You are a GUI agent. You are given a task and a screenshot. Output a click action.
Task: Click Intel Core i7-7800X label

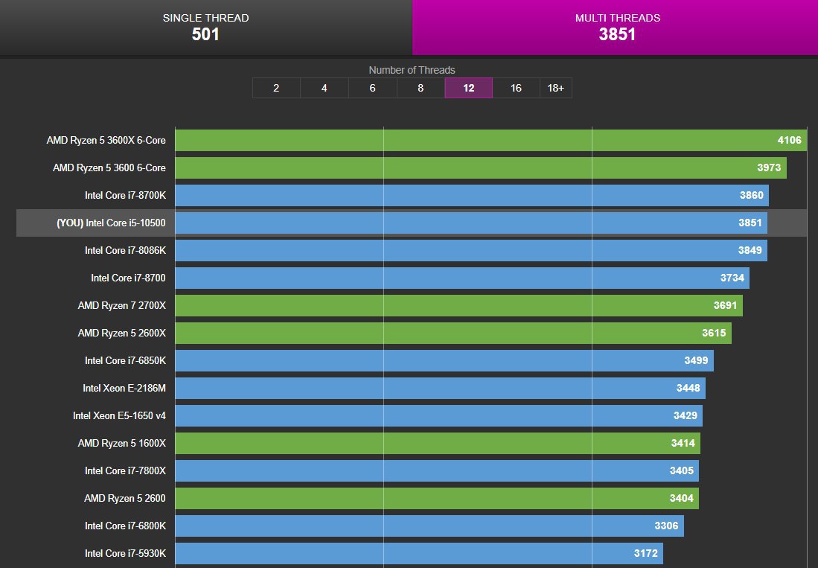tap(125, 471)
